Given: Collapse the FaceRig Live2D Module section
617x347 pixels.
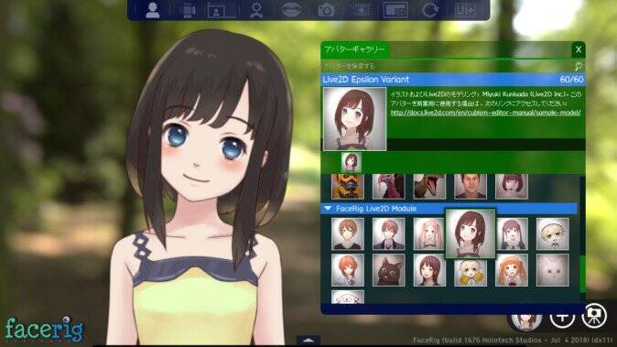Looking at the screenshot, I should [328, 209].
